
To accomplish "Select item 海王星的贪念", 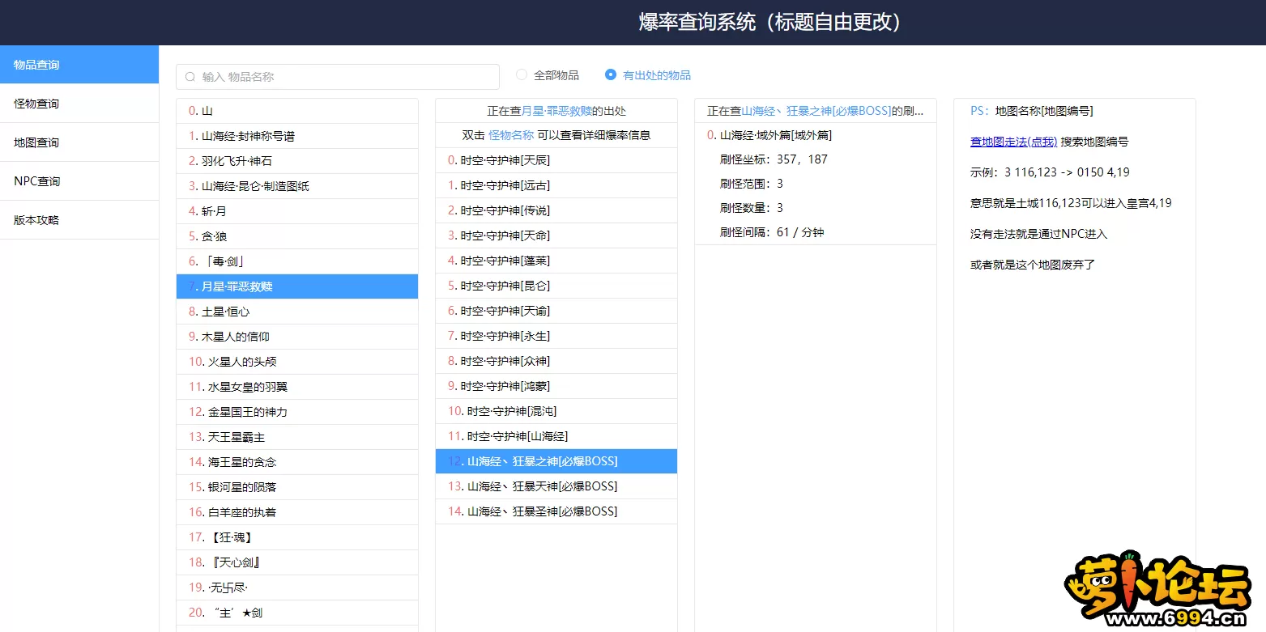I will pyautogui.click(x=297, y=462).
